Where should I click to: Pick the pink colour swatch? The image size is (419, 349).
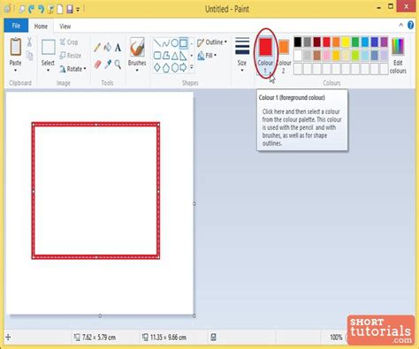[x=326, y=56]
